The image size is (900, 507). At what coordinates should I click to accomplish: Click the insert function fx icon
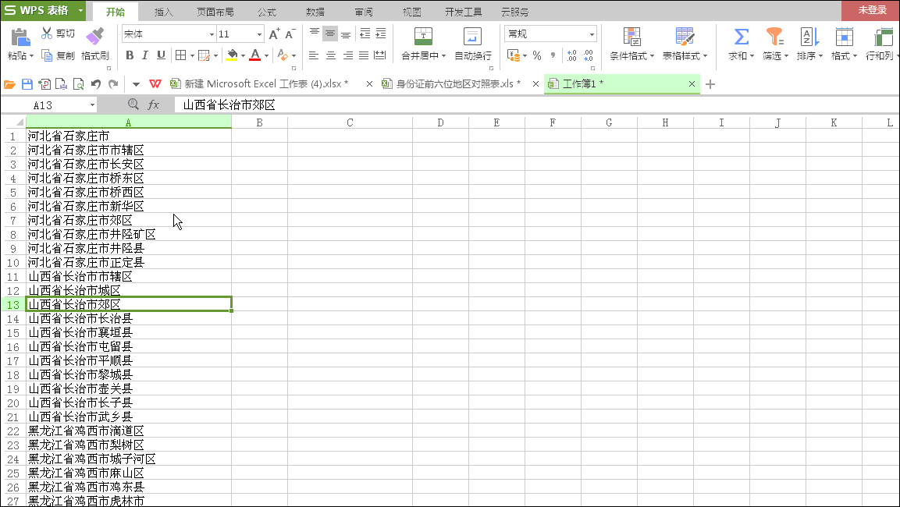click(x=153, y=105)
